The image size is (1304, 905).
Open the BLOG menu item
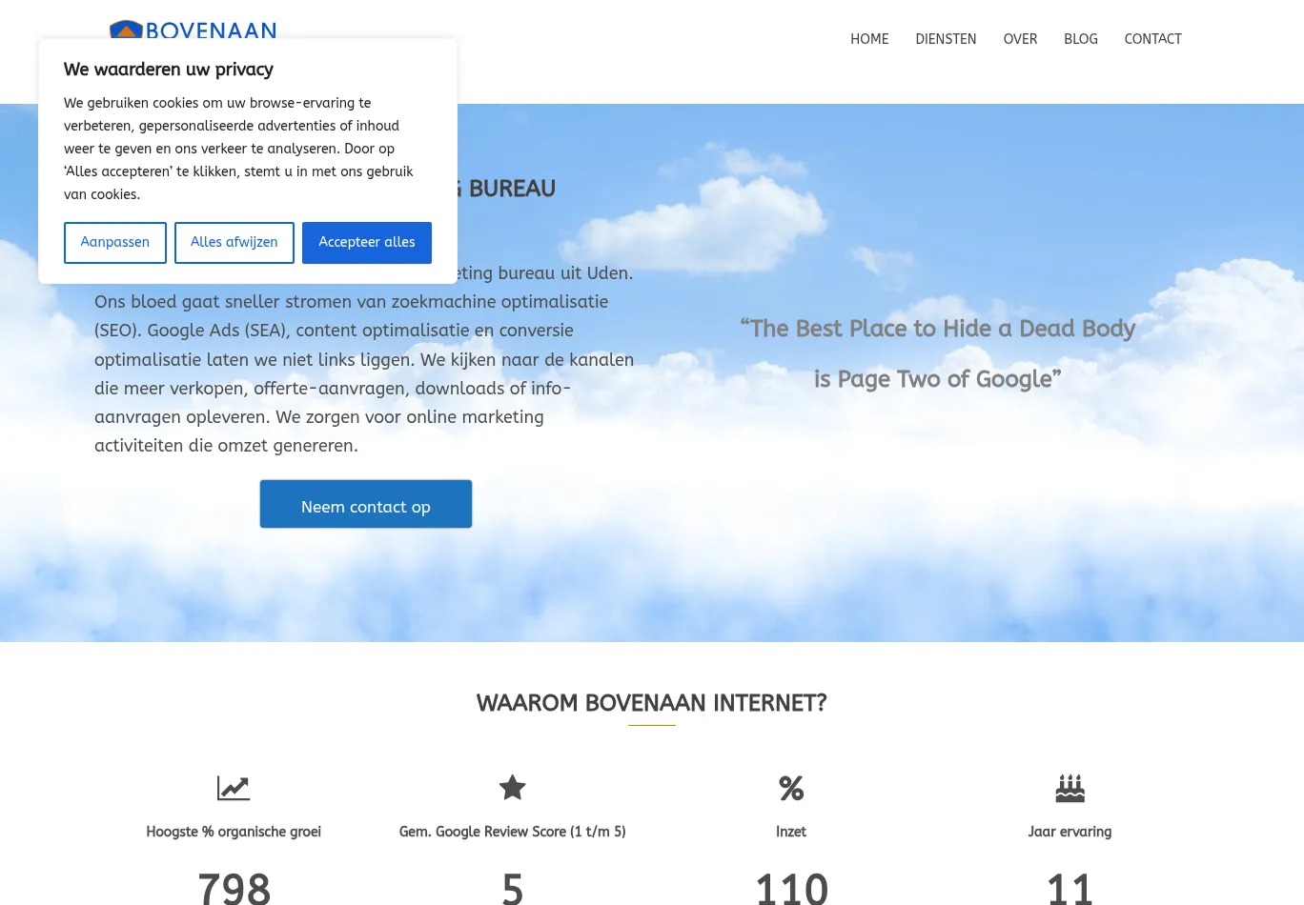[1081, 39]
